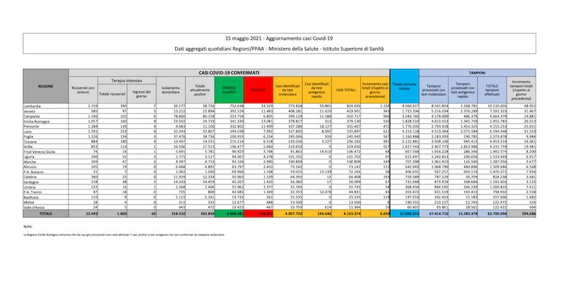Click the blue Totale persone testate header
This screenshot has width=574, height=289.
407,86
